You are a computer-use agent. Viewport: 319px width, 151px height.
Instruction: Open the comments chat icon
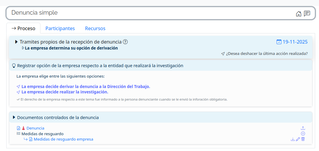(x=307, y=13)
